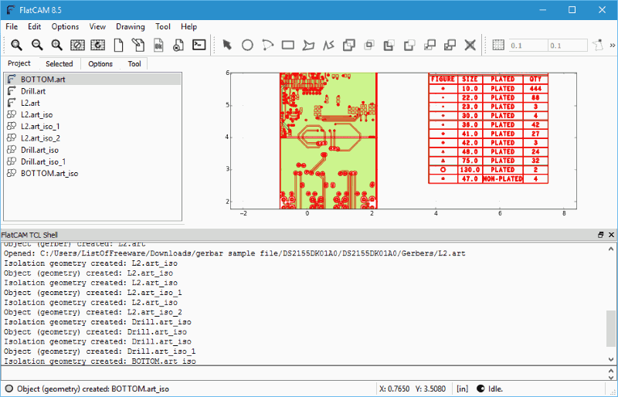Open the Options menu

(x=65, y=27)
